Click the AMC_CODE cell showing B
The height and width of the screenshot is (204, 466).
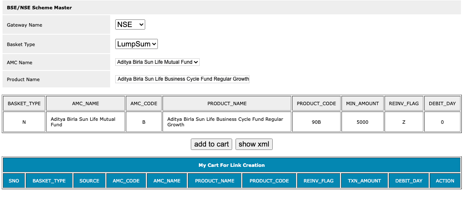pos(144,122)
